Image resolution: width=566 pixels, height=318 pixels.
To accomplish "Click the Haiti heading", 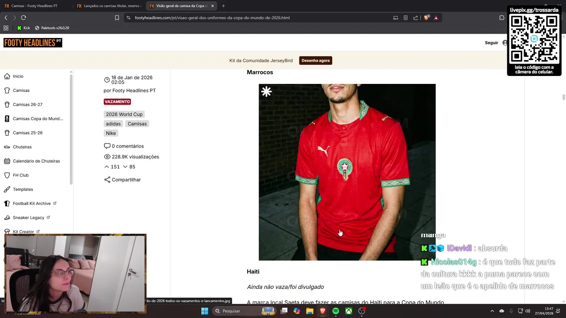I will [x=253, y=272].
